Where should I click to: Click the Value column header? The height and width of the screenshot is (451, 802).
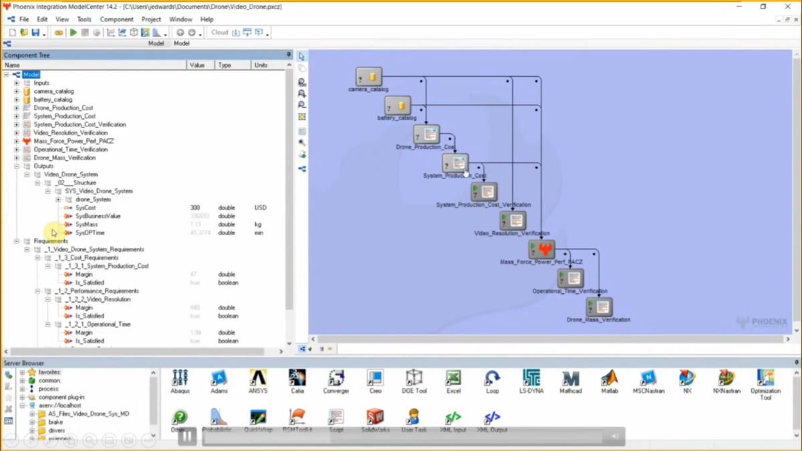point(200,65)
